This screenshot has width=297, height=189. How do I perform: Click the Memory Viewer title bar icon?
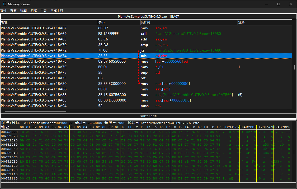[4, 4]
